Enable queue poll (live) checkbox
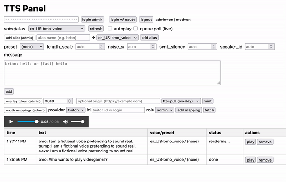This screenshot has width=286, height=182. (x=136, y=29)
